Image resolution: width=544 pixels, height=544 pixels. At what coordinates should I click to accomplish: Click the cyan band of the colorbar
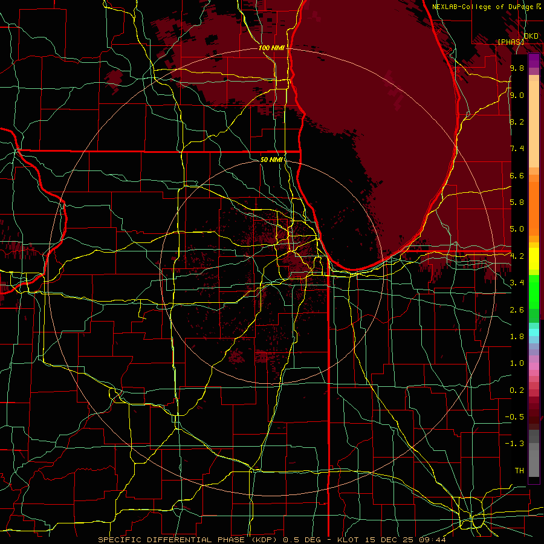coord(534,332)
